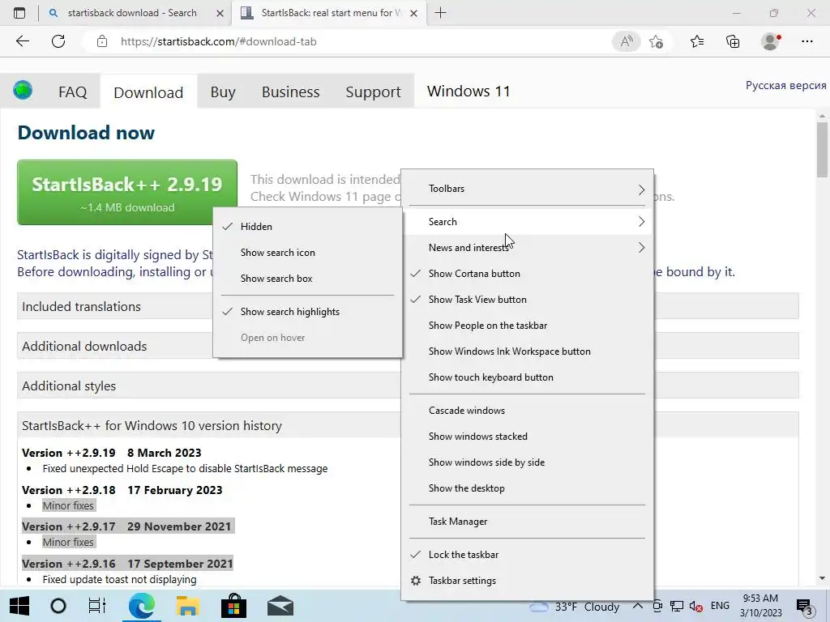830x622 pixels.
Task: Close the startisback download search tab
Action: (220, 13)
